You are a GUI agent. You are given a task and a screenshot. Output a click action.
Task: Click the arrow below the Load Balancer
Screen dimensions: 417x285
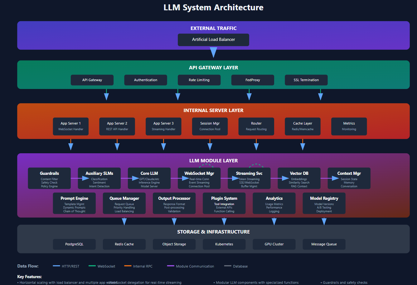213,52
